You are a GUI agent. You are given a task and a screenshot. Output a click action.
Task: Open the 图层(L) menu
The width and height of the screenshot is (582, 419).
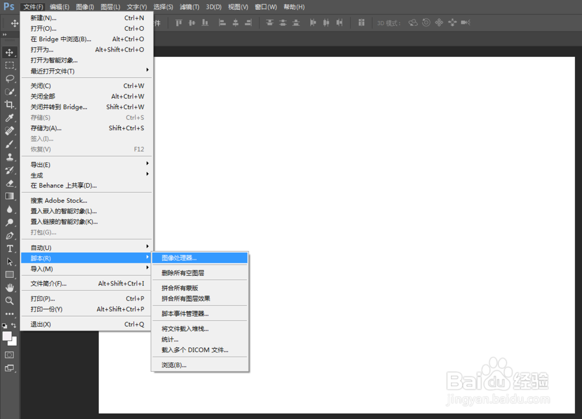pyautogui.click(x=110, y=7)
